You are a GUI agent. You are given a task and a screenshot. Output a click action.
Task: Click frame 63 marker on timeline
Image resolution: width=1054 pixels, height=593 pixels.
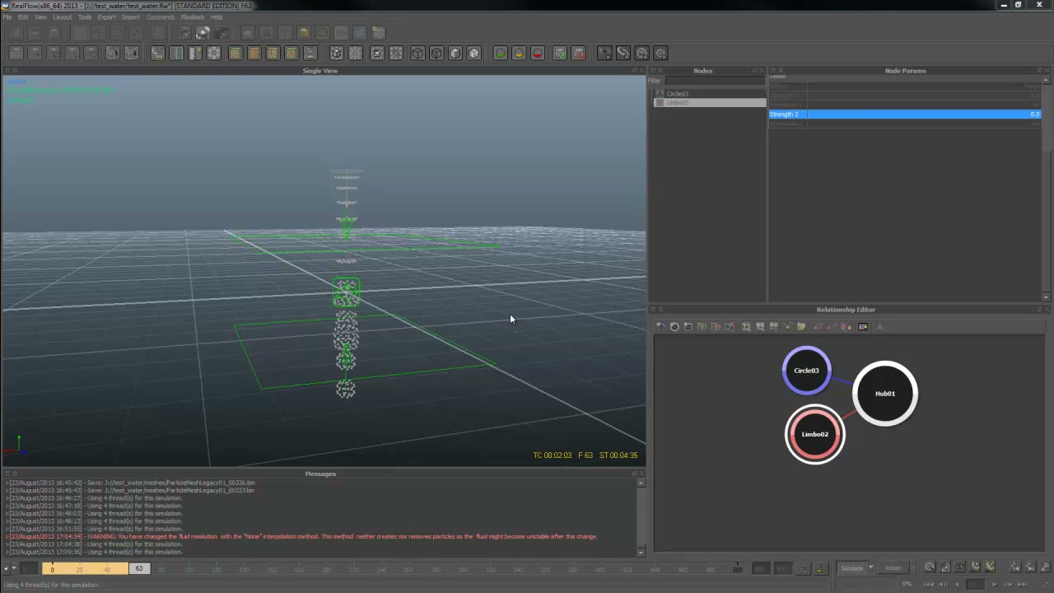tap(139, 568)
